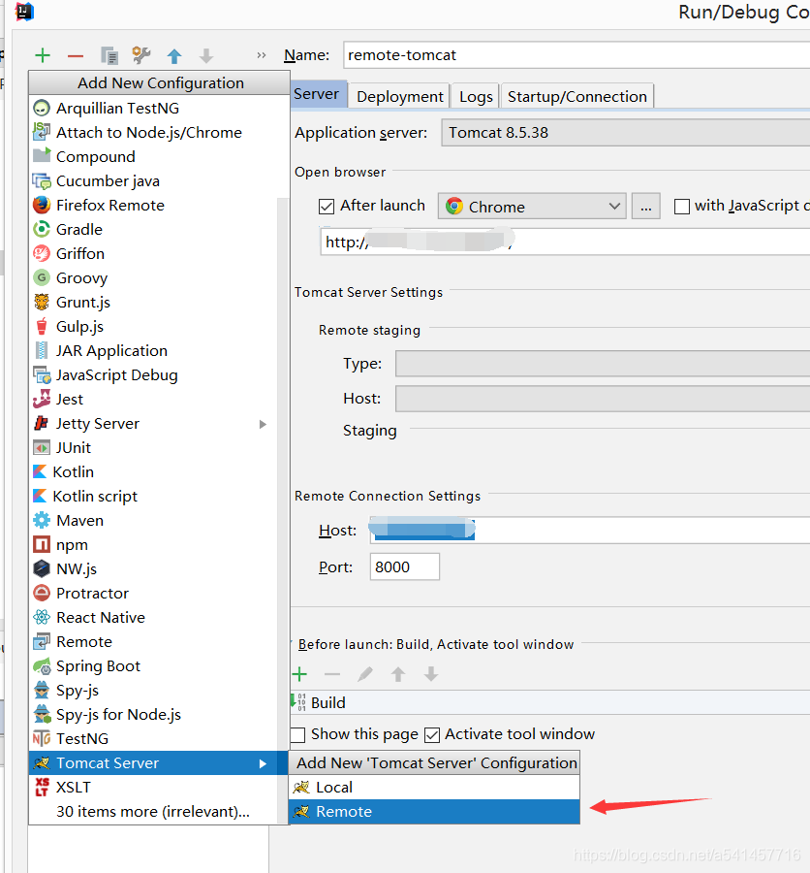Click the Kotlin script icon entry

40,496
